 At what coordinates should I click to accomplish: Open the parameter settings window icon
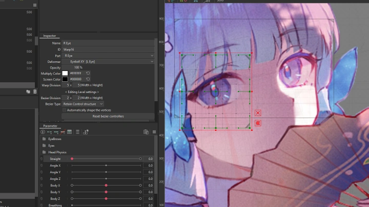(x=69, y=132)
